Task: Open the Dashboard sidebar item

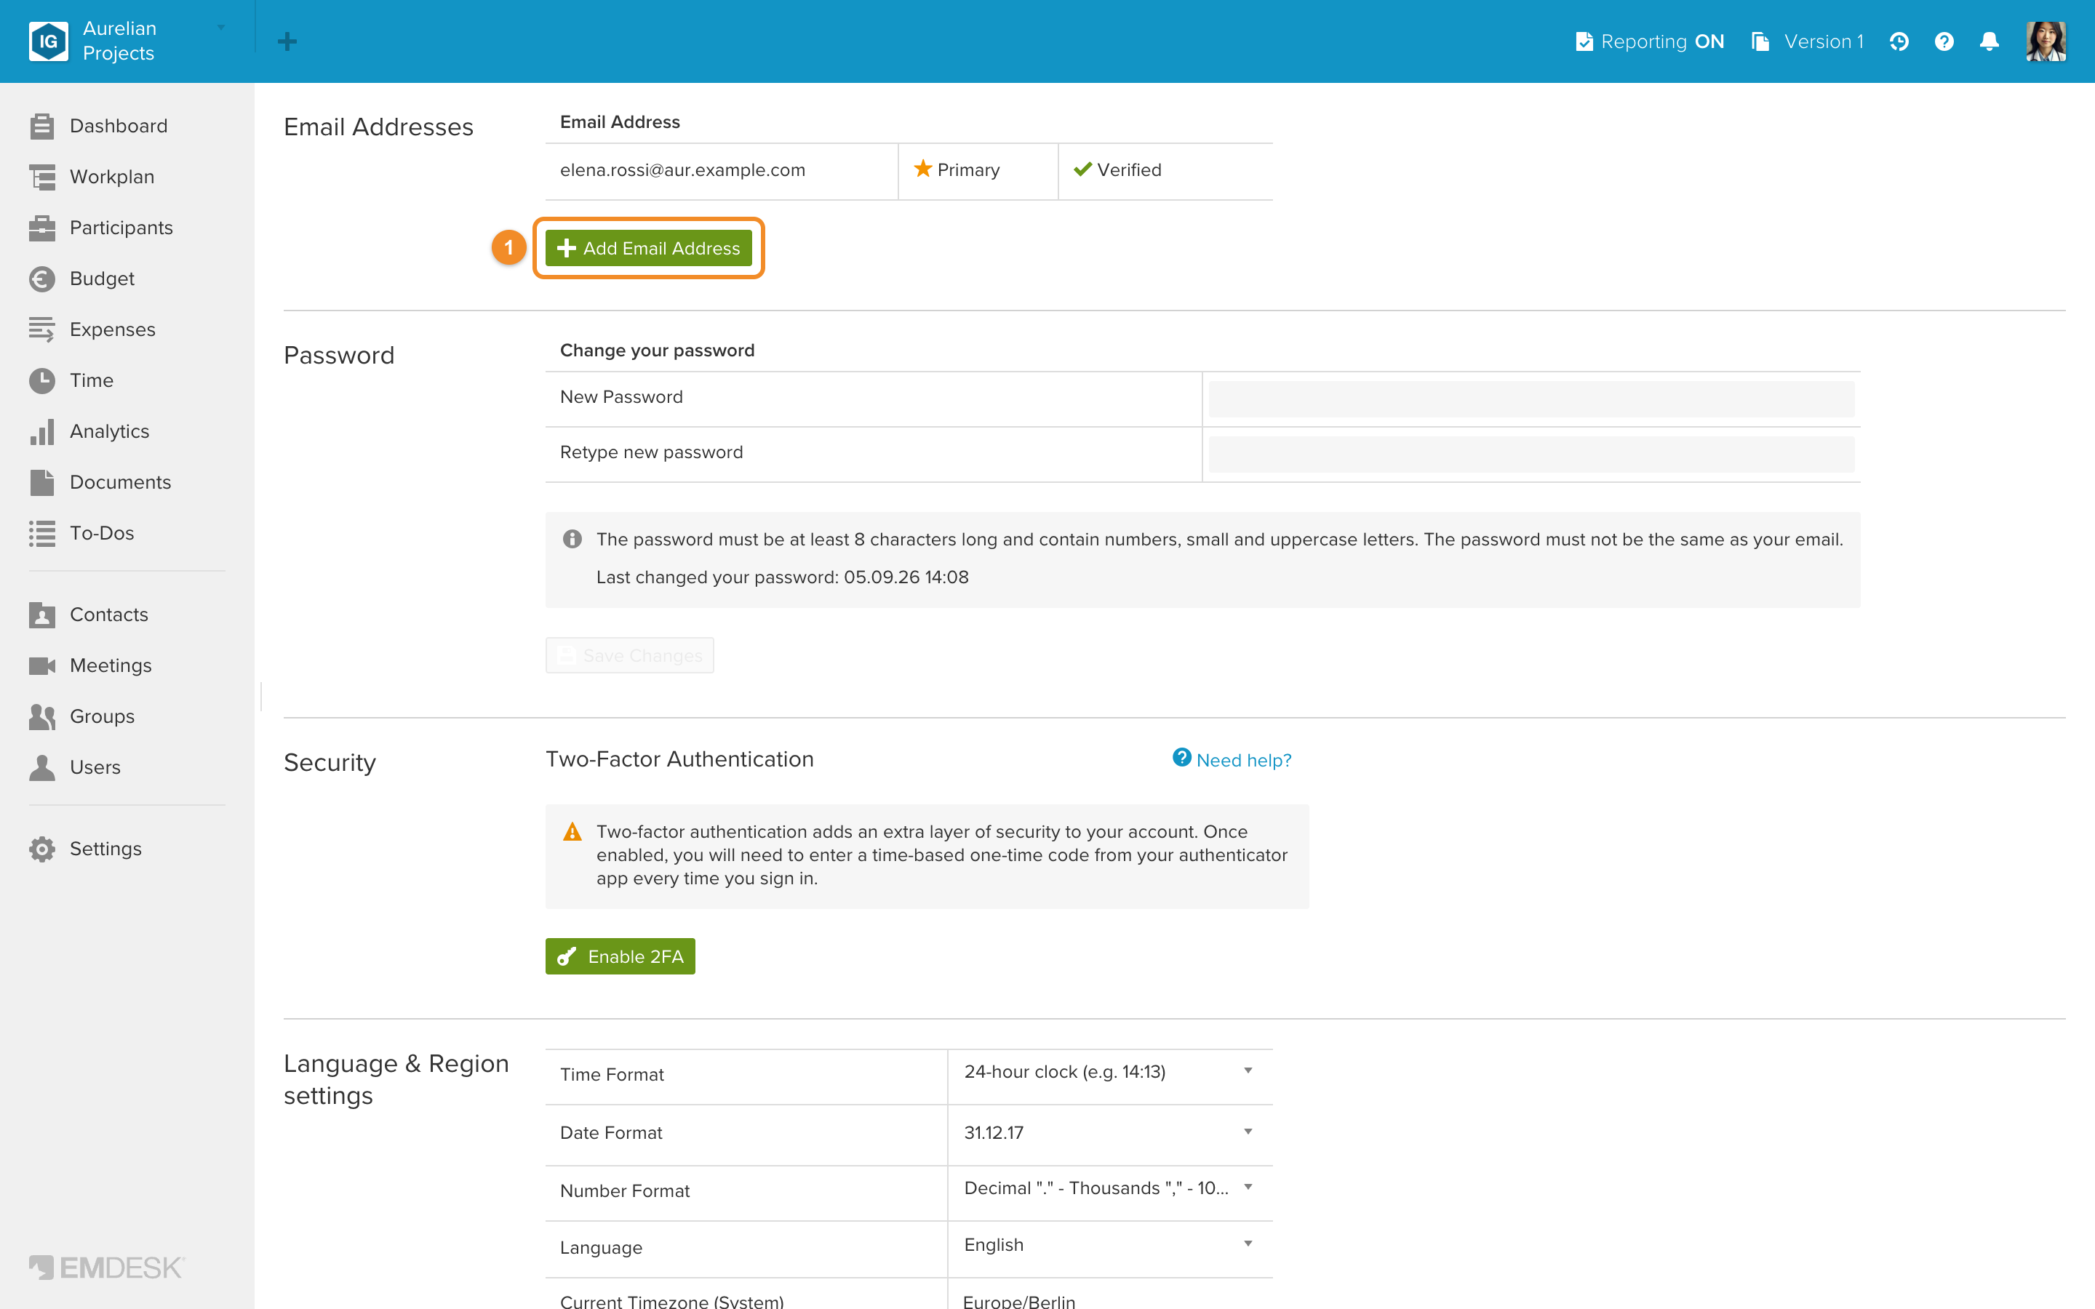Action: pyautogui.click(x=97, y=126)
